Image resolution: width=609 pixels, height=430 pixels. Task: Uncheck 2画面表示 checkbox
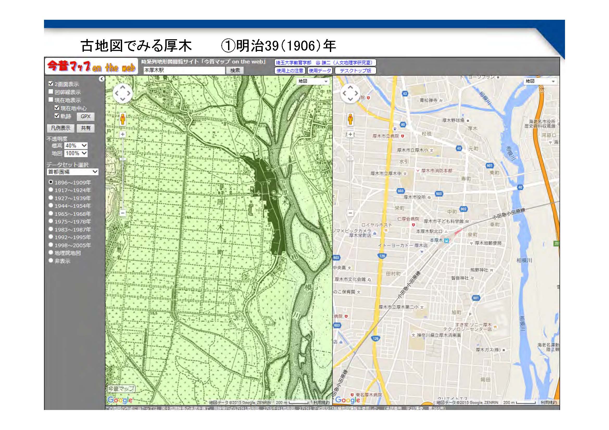[x=51, y=83]
